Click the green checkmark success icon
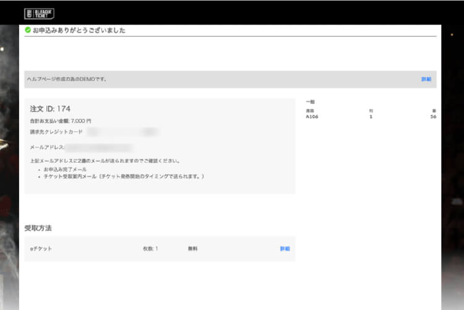464x310 pixels. coord(28,30)
